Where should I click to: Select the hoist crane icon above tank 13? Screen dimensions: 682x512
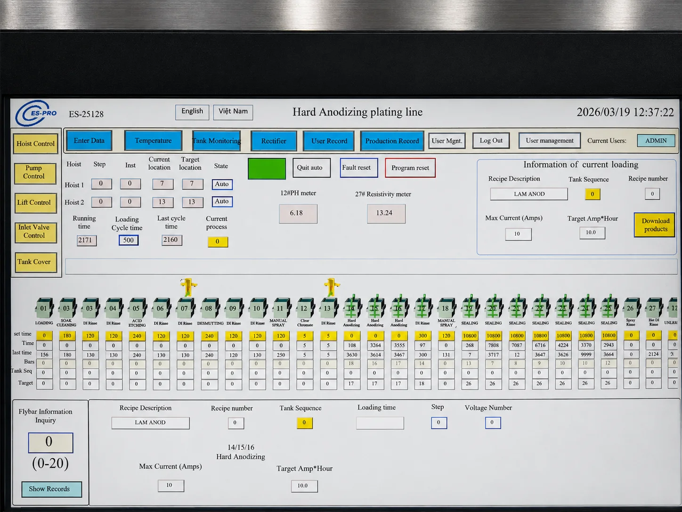tap(332, 287)
